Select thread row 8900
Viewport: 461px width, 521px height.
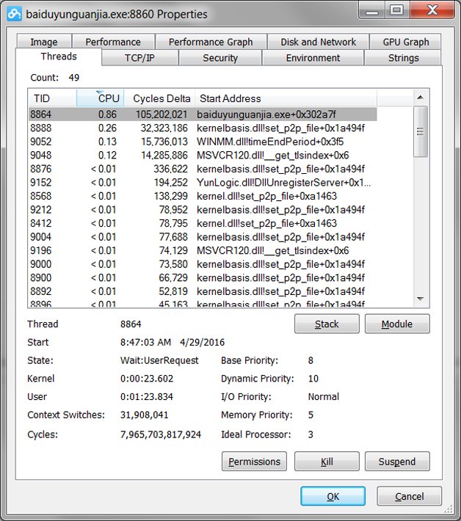203,278
